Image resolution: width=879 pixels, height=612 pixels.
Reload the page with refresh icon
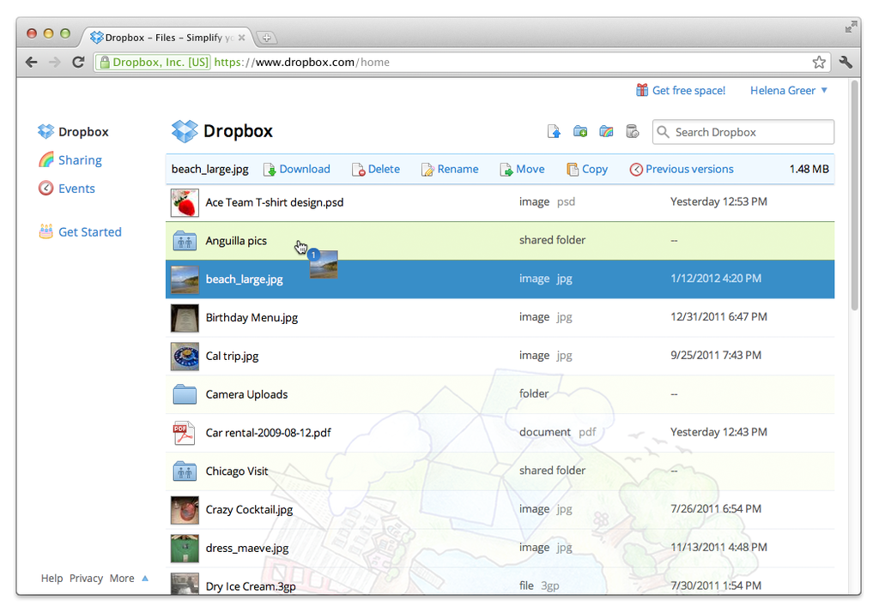pyautogui.click(x=78, y=63)
